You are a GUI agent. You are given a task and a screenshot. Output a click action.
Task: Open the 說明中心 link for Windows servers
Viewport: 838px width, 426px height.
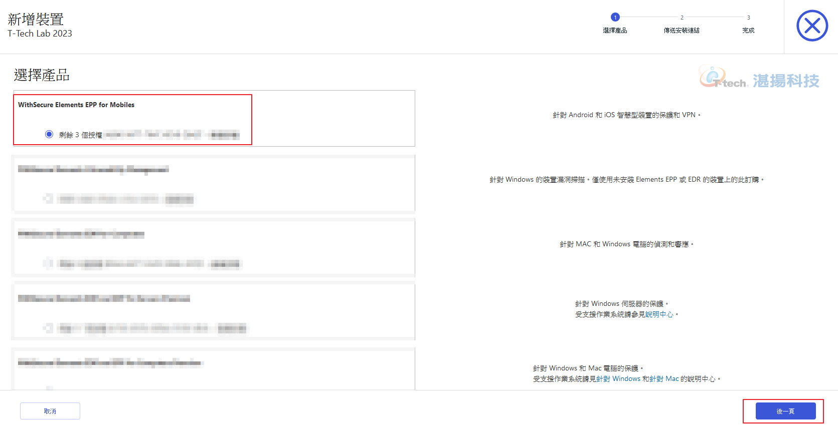[x=659, y=314]
